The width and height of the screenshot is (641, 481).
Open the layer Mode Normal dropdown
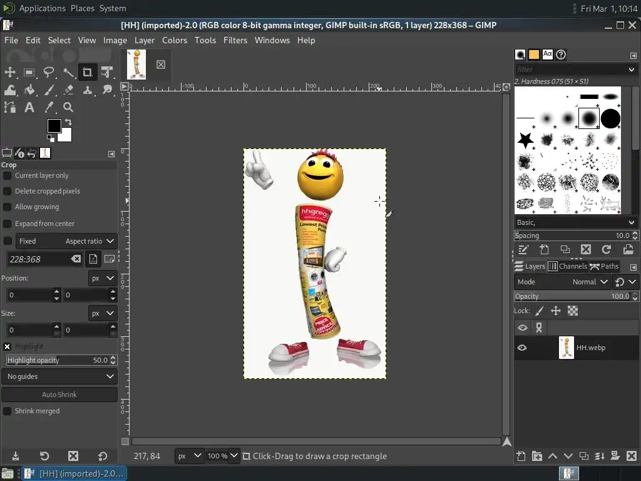562,282
